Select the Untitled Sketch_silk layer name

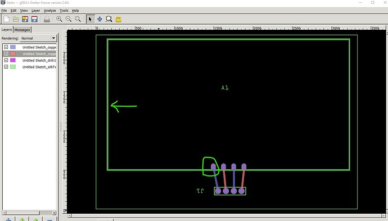(x=39, y=67)
